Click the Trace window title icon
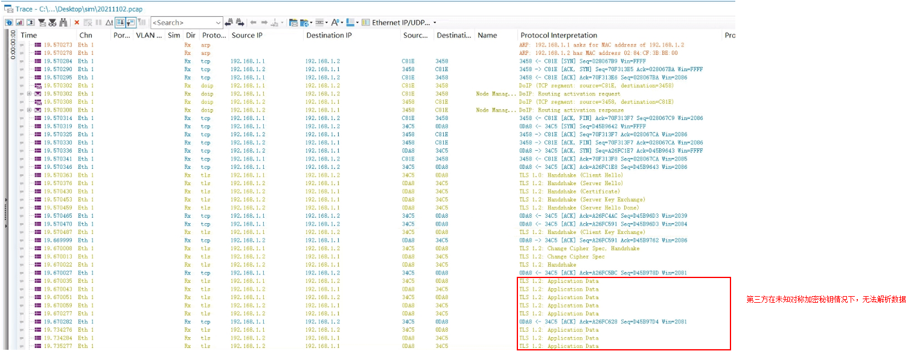This screenshot has height=351, width=914. [x=8, y=9]
